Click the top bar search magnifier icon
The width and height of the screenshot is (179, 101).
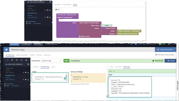pyautogui.click(x=131, y=44)
